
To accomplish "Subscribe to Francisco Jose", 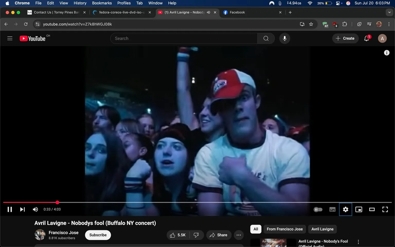I will coord(98,235).
